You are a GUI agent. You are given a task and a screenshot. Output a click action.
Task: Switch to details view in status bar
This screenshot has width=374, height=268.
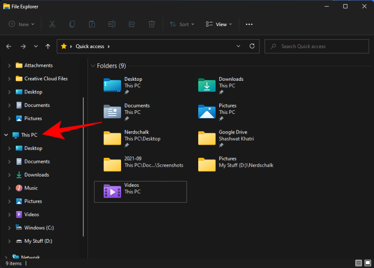tap(359, 263)
